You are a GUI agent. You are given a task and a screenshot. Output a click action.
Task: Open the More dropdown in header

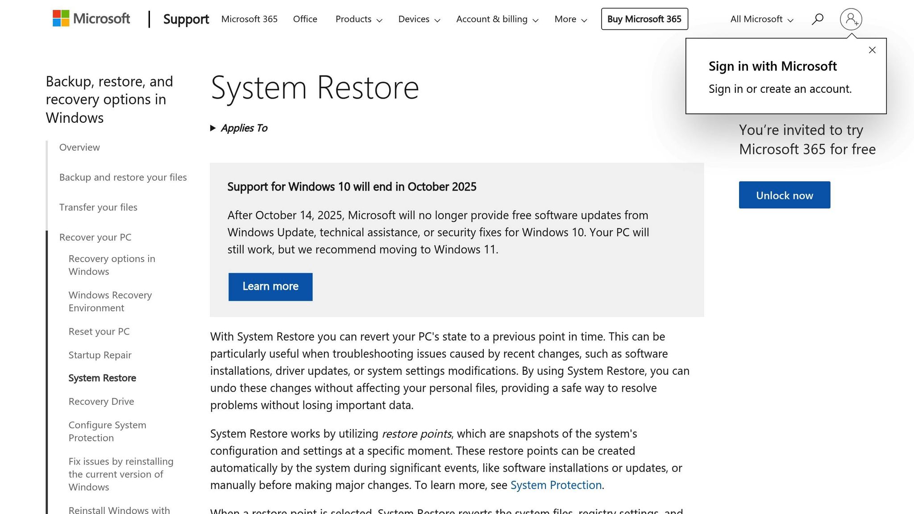tap(571, 19)
